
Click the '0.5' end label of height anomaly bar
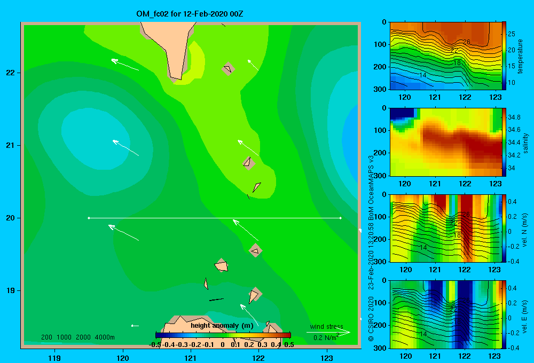click(289, 345)
